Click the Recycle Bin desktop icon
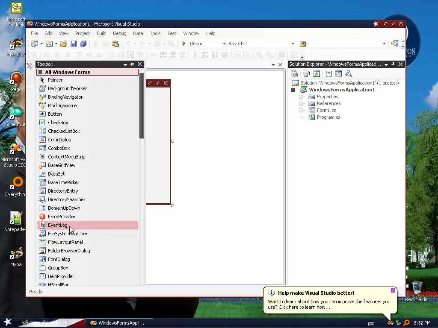The image size is (438, 328). tap(417, 292)
